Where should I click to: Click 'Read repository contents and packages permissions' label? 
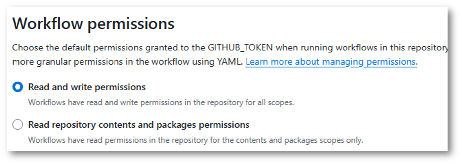pyautogui.click(x=139, y=125)
